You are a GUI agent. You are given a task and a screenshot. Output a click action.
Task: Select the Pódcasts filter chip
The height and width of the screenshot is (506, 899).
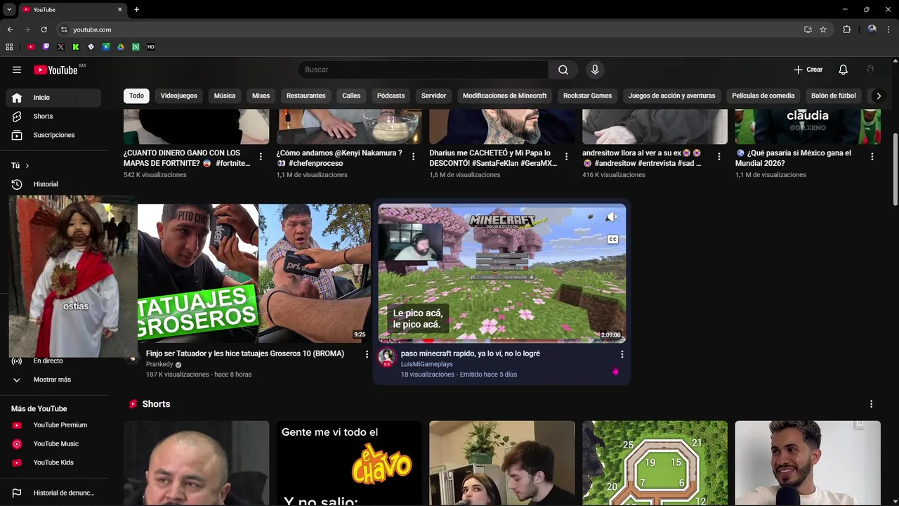click(391, 96)
